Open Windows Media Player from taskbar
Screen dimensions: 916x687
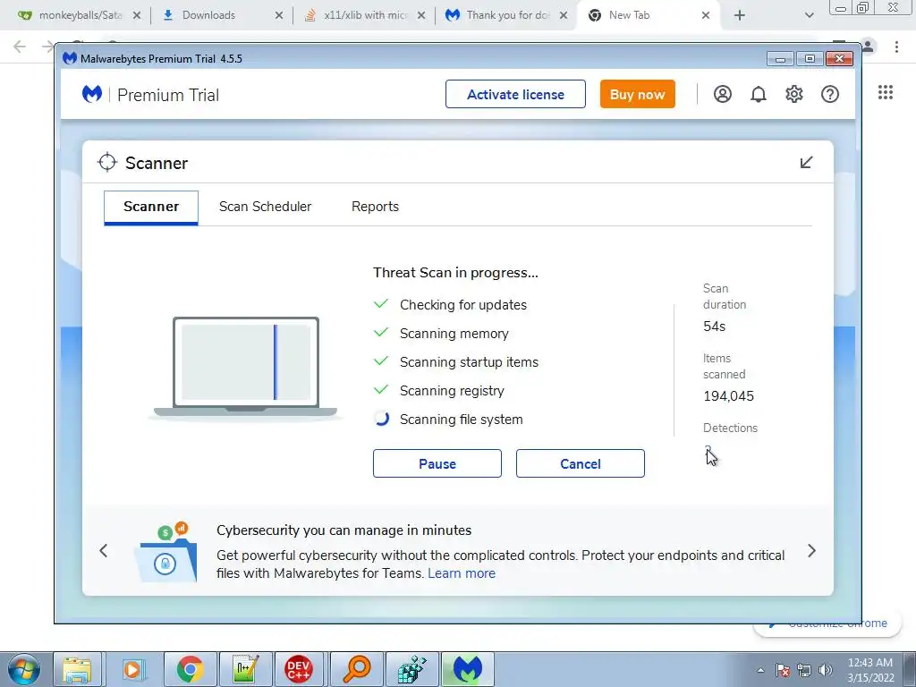pos(132,669)
